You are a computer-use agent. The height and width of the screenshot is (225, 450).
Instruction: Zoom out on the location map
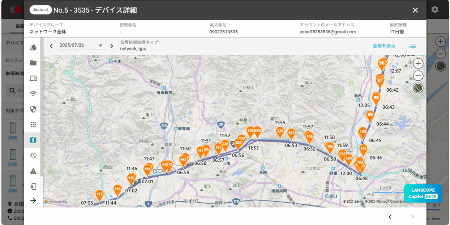[418, 75]
